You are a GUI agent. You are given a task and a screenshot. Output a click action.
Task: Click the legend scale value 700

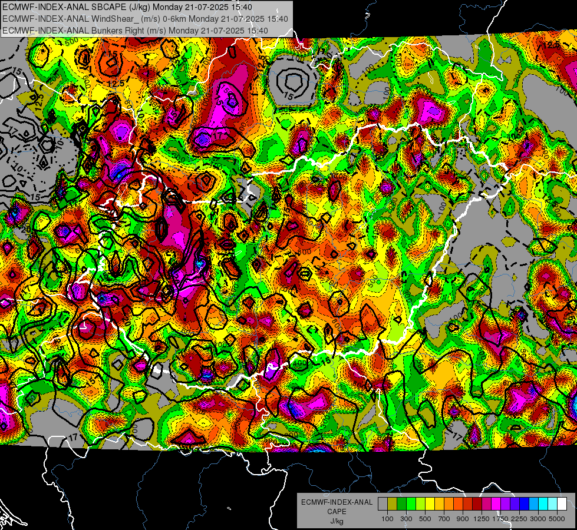(444, 519)
